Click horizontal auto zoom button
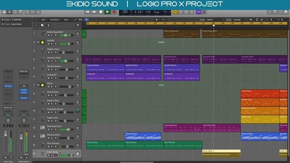Image resolution: width=290 pixels, height=163 pixels. (x=262, y=19)
